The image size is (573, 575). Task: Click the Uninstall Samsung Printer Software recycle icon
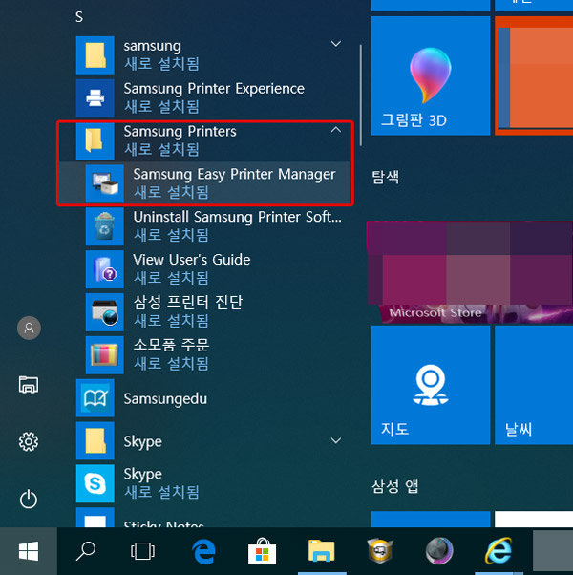[104, 226]
